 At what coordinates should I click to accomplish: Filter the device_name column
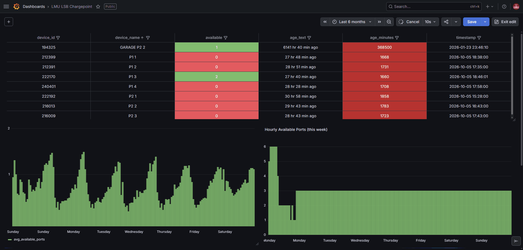click(148, 38)
